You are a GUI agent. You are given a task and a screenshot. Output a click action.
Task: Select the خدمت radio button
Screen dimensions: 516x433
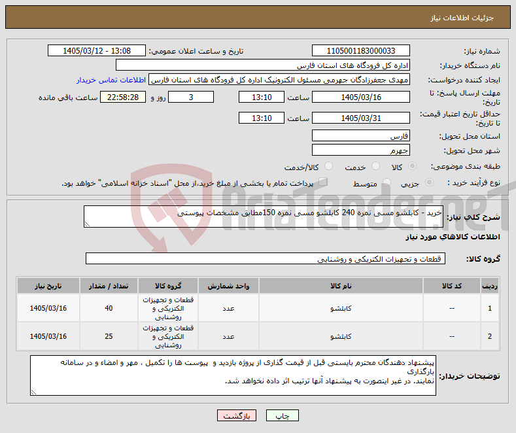pos(375,166)
